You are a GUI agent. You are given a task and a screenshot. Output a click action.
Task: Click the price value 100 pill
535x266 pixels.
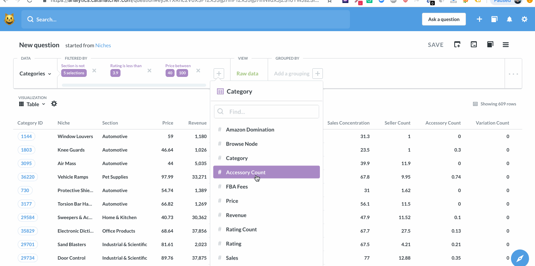(x=182, y=73)
